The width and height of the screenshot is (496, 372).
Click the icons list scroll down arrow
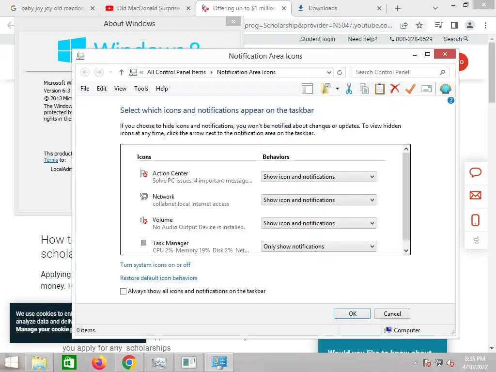[x=406, y=250]
